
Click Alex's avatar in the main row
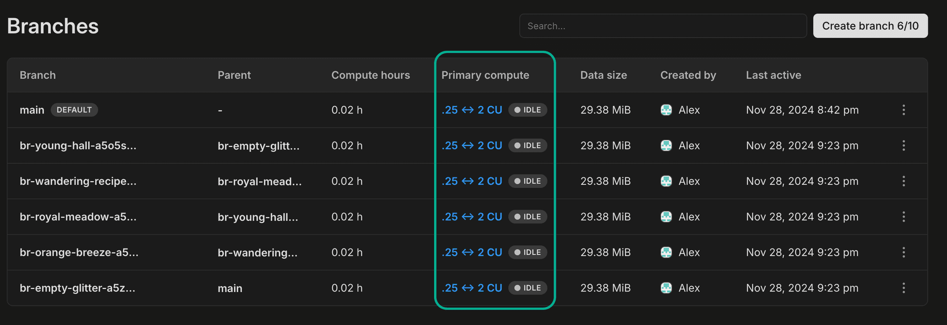pyautogui.click(x=666, y=110)
